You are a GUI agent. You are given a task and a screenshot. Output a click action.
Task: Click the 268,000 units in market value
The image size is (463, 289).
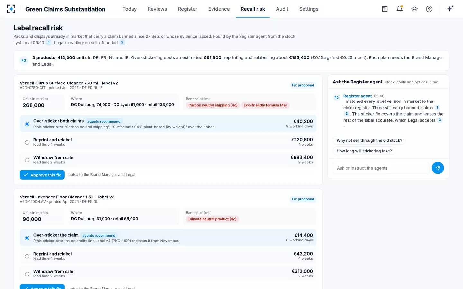[x=34, y=105]
